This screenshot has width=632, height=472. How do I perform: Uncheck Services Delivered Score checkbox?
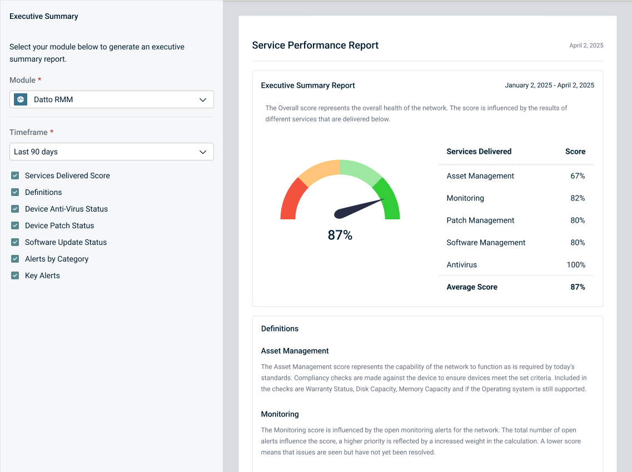(x=15, y=176)
